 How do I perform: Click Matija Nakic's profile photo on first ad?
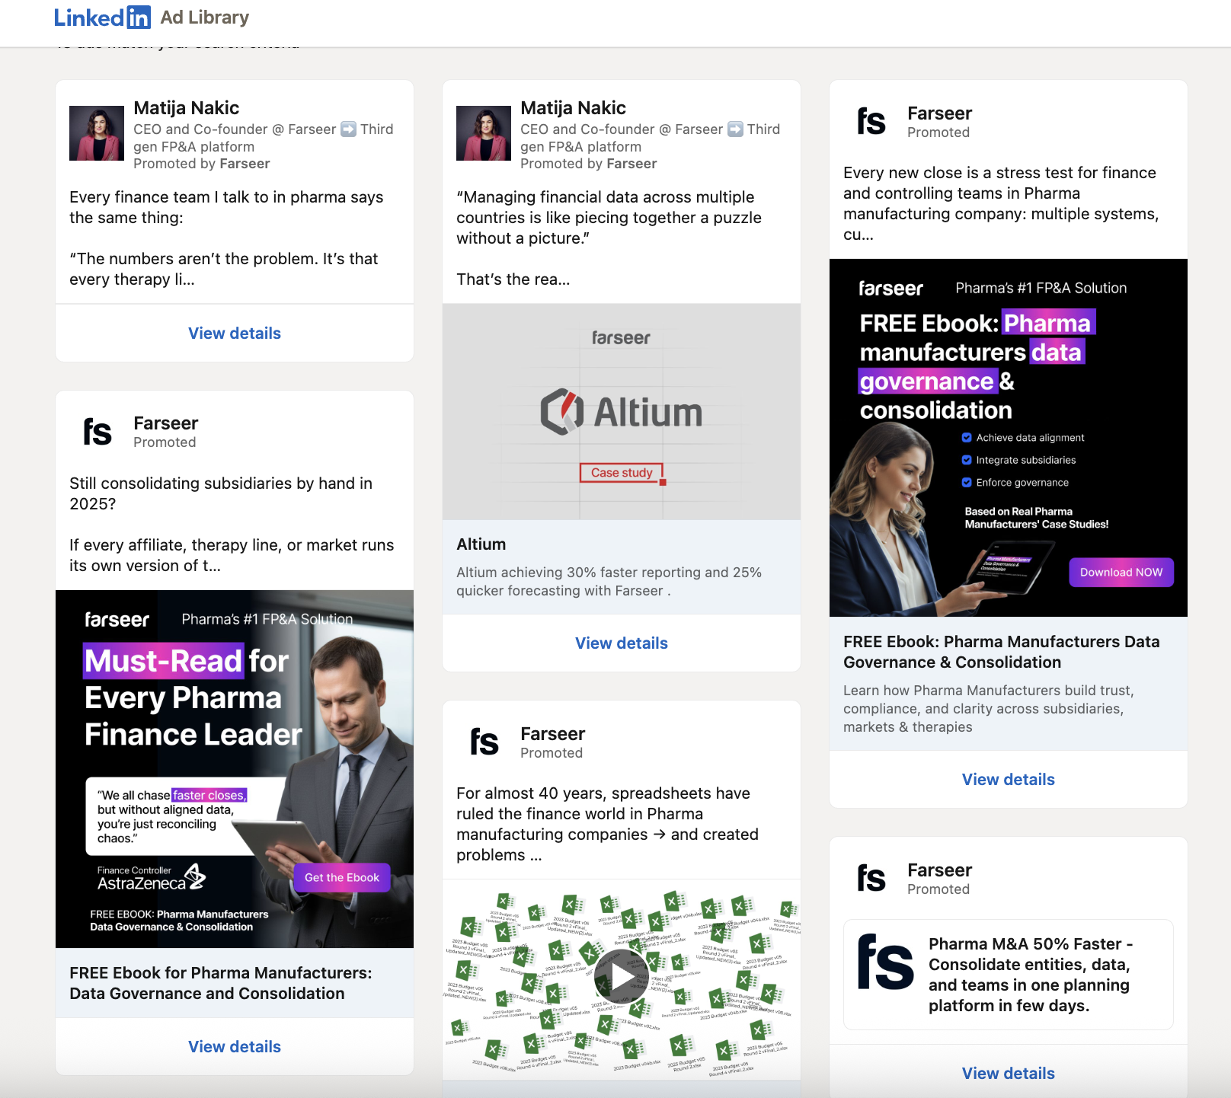pos(94,134)
